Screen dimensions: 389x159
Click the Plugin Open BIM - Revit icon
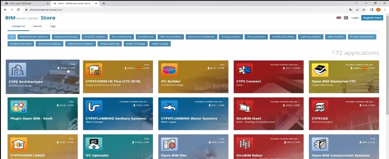19,107
